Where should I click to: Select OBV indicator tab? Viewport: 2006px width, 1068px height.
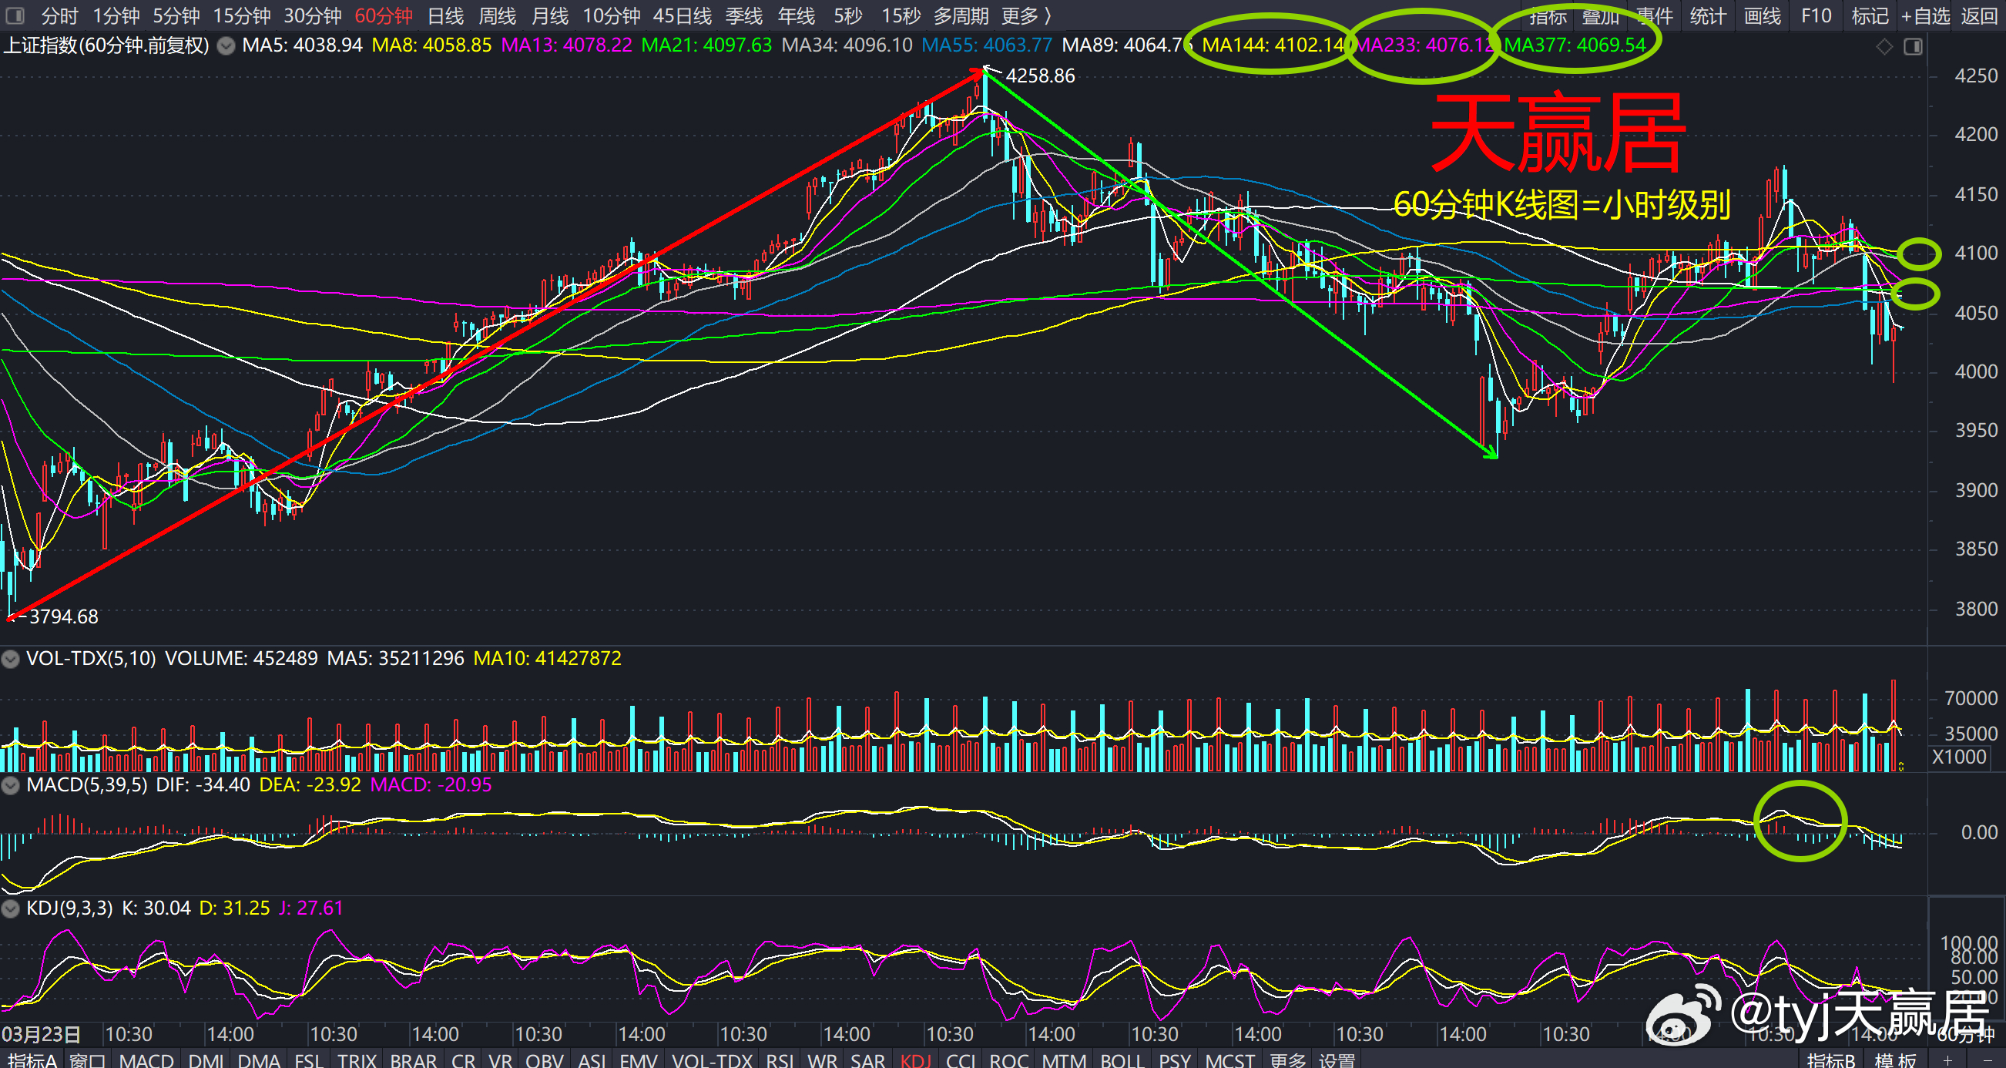[545, 1060]
